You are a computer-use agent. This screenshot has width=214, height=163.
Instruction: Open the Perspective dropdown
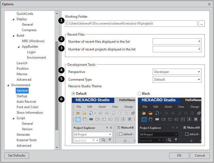point(177,72)
